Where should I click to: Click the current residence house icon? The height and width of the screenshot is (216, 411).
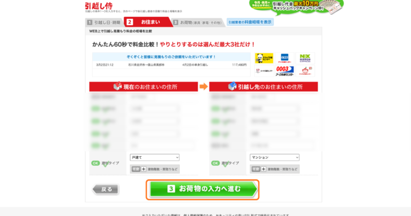point(117,86)
